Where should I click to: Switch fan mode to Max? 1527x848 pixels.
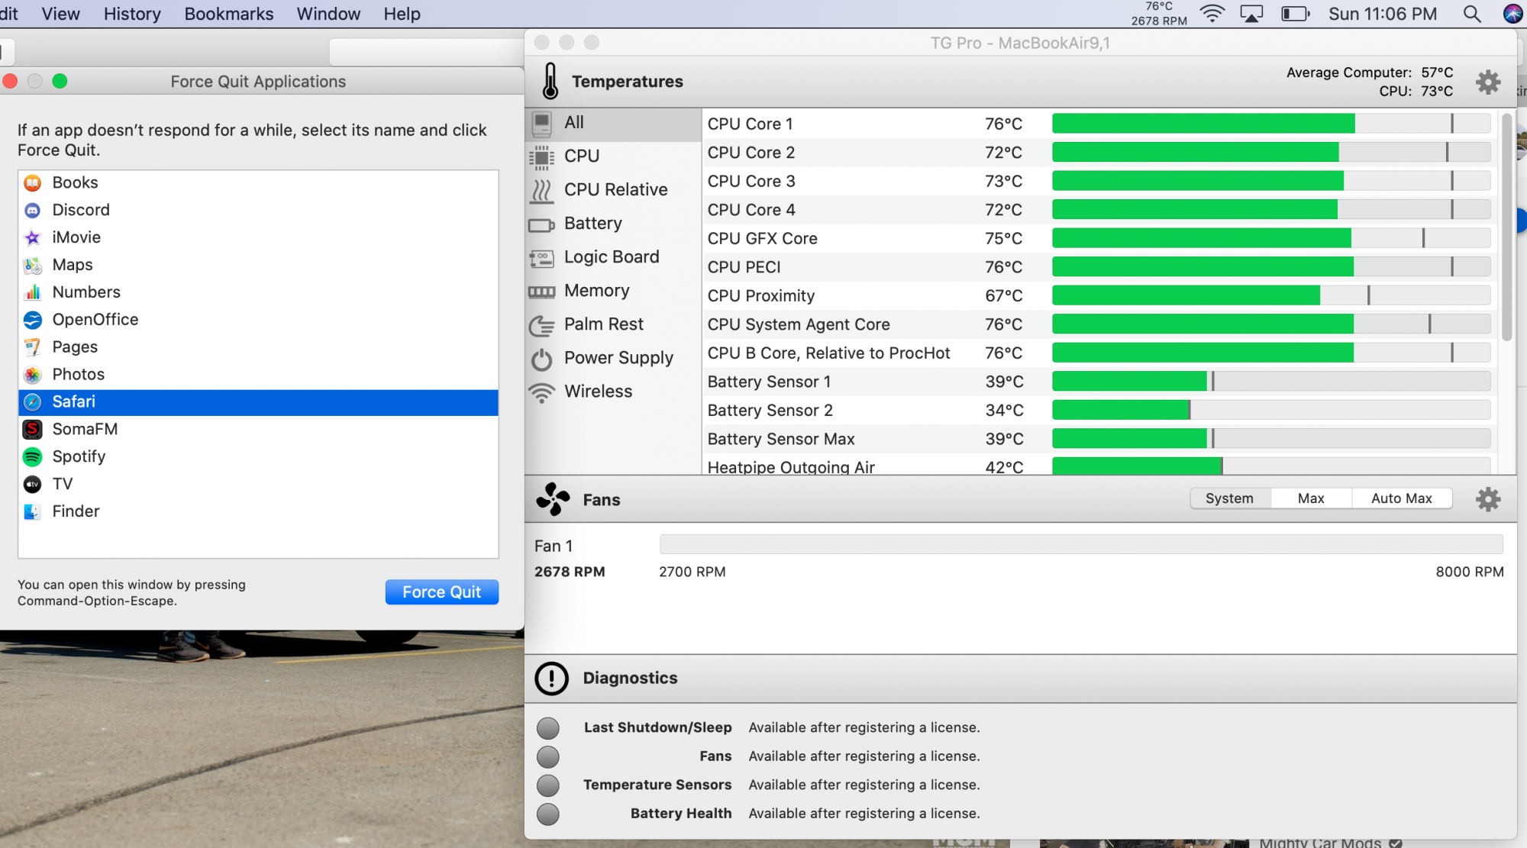pos(1311,498)
